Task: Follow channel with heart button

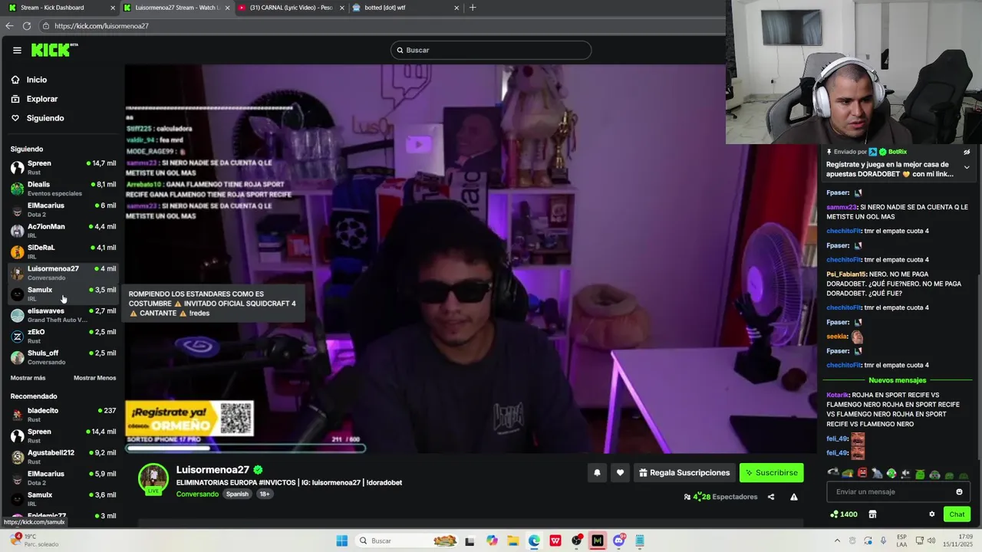Action: 620,473
